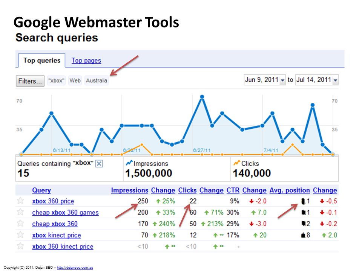
Task: Sort by the Query column header
Action: (41, 190)
